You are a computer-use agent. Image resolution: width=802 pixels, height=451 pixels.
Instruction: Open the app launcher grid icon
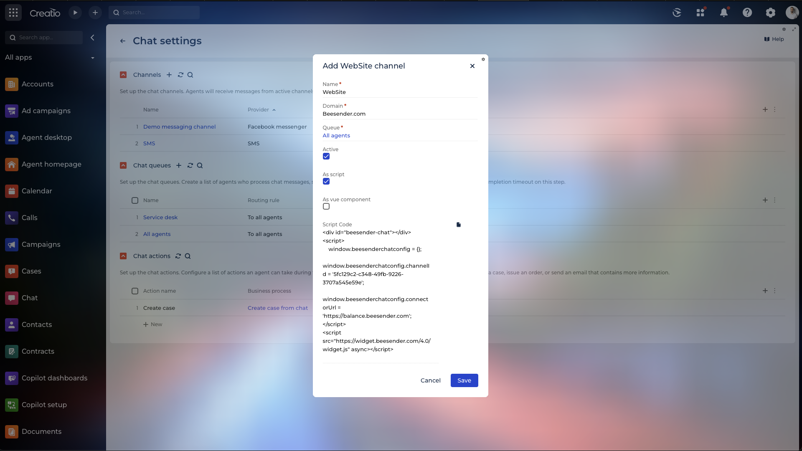click(x=13, y=13)
